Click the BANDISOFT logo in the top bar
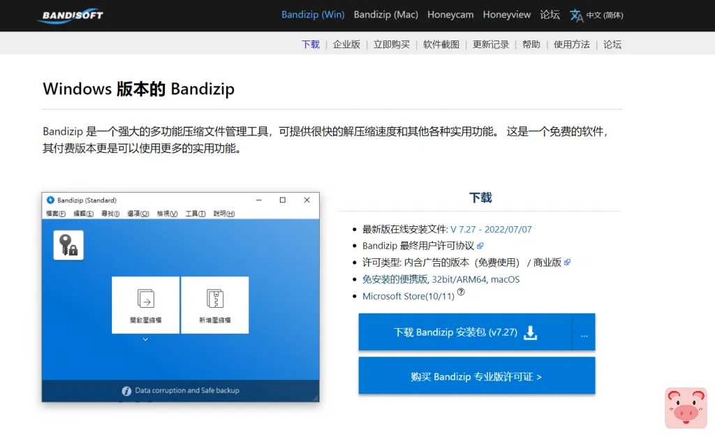Screen dimensions: 715x437 click(x=70, y=15)
